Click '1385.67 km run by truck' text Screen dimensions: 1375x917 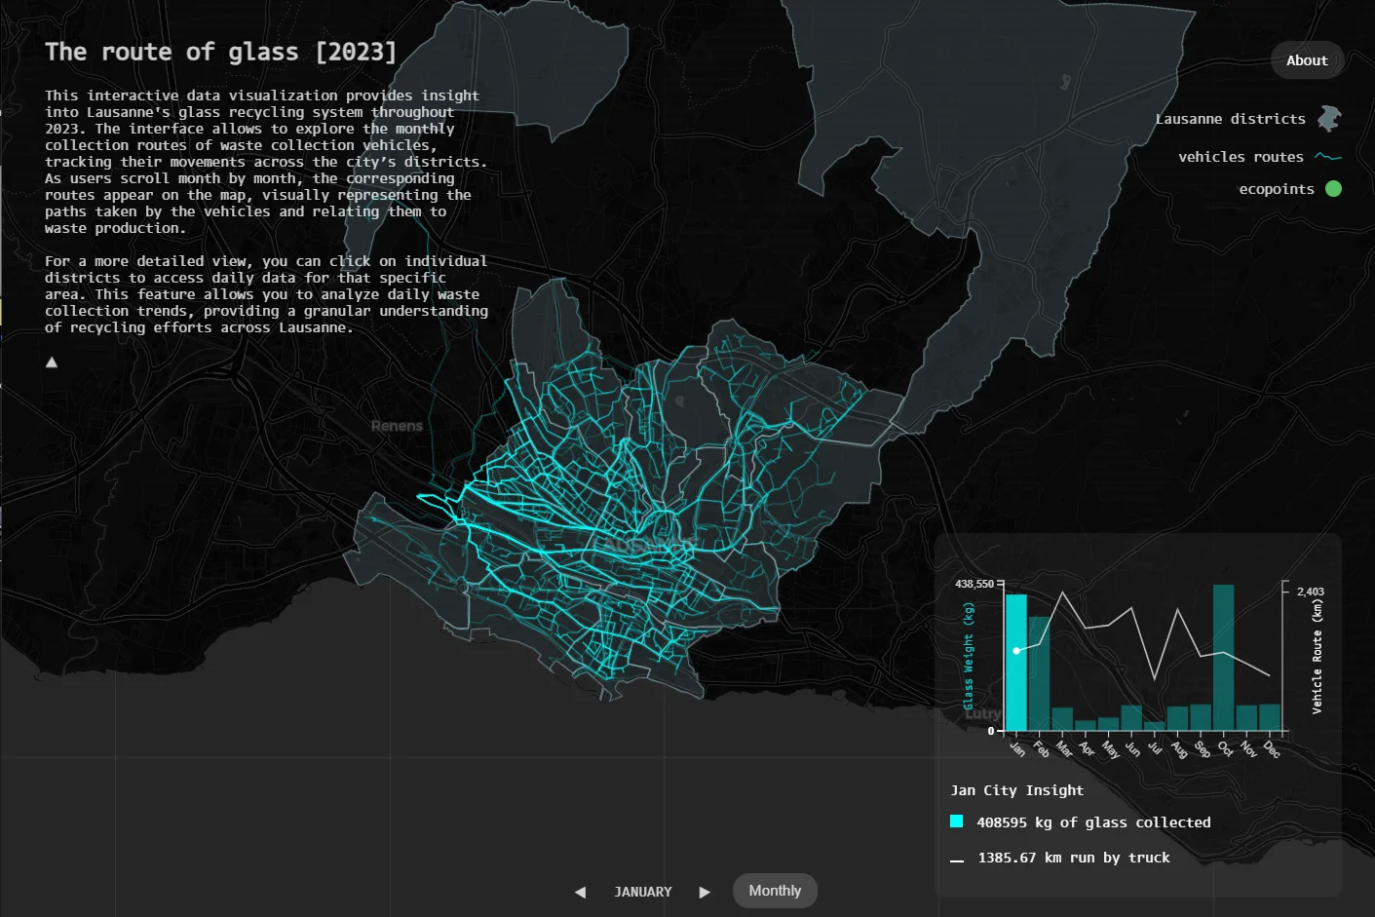coord(1074,858)
